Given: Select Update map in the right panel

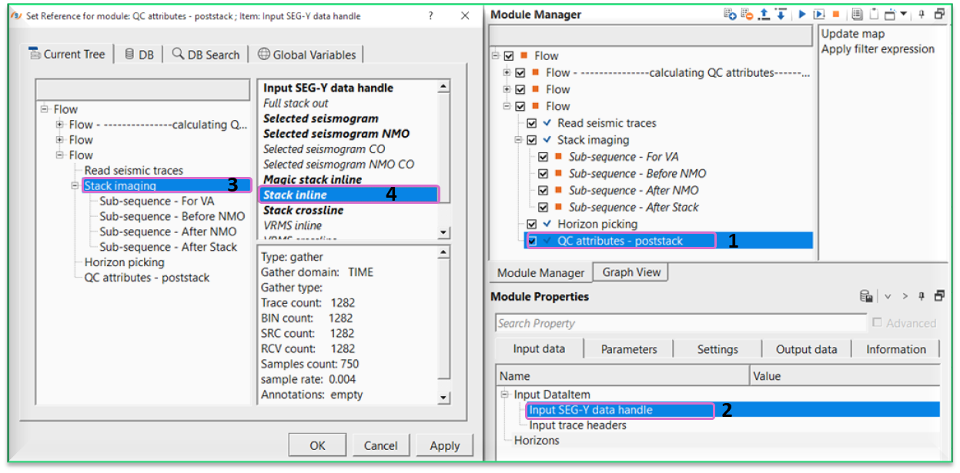Looking at the screenshot, I should click(x=853, y=33).
